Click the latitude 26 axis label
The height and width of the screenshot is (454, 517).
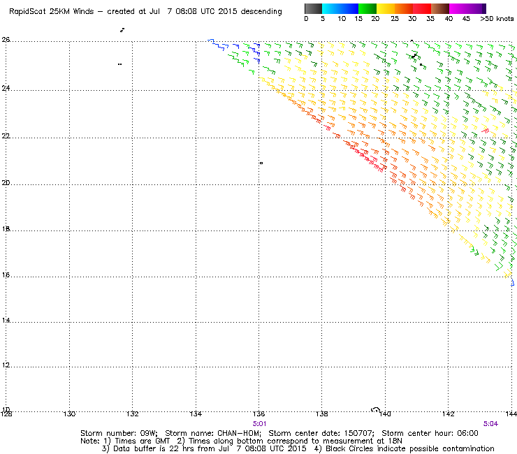[6, 40]
